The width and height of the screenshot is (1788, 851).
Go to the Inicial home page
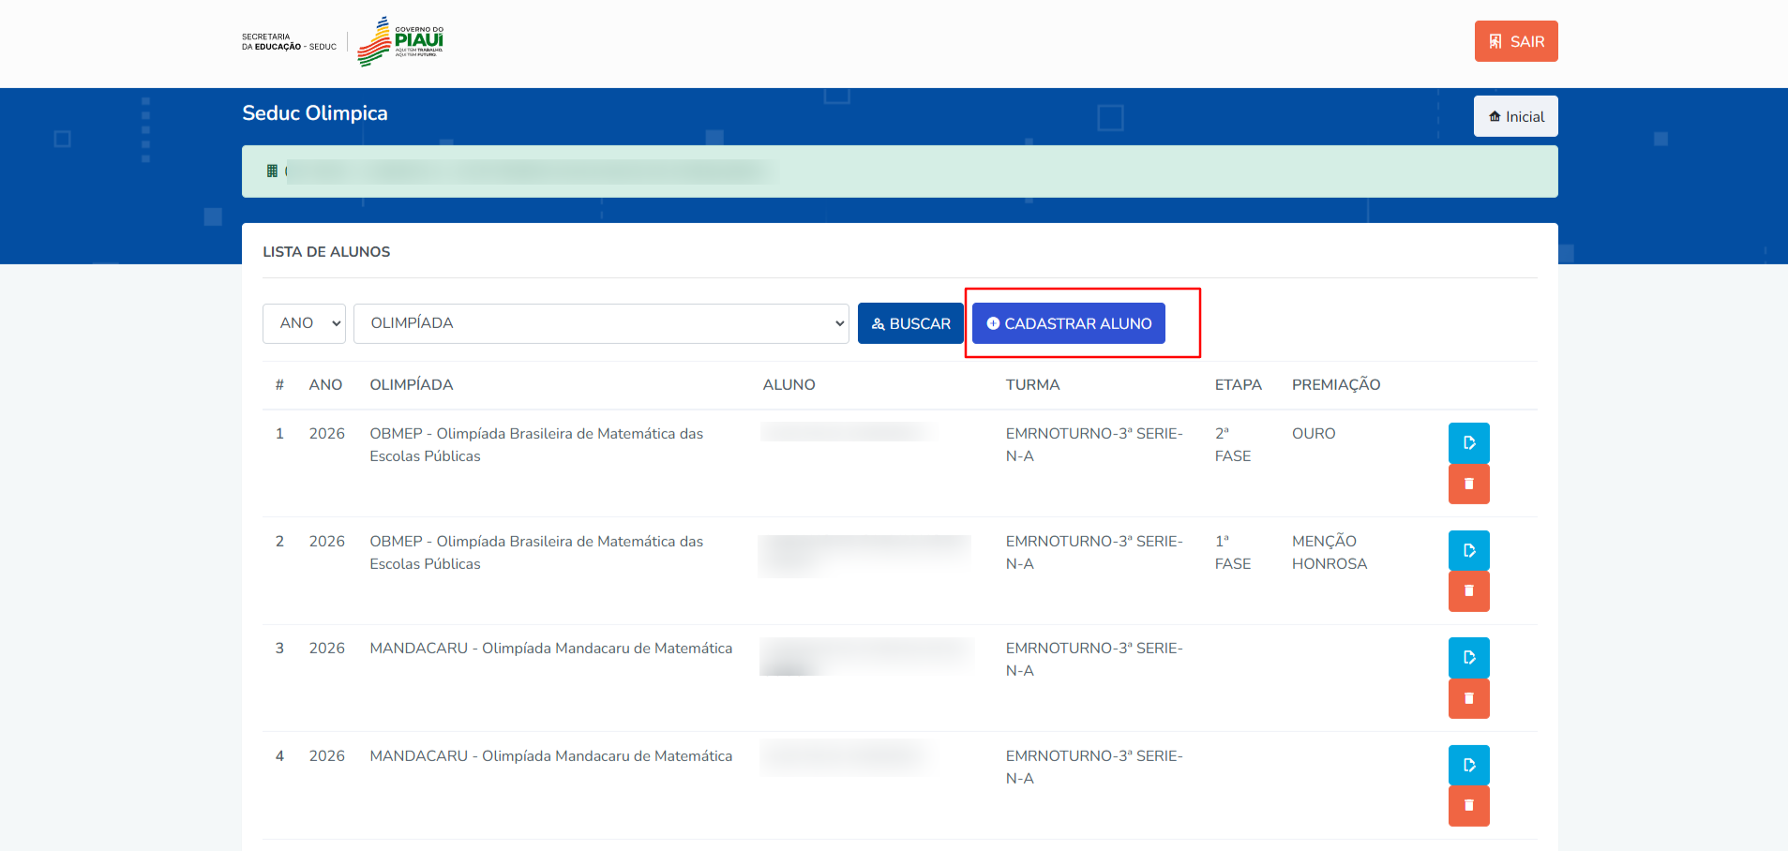pyautogui.click(x=1515, y=116)
